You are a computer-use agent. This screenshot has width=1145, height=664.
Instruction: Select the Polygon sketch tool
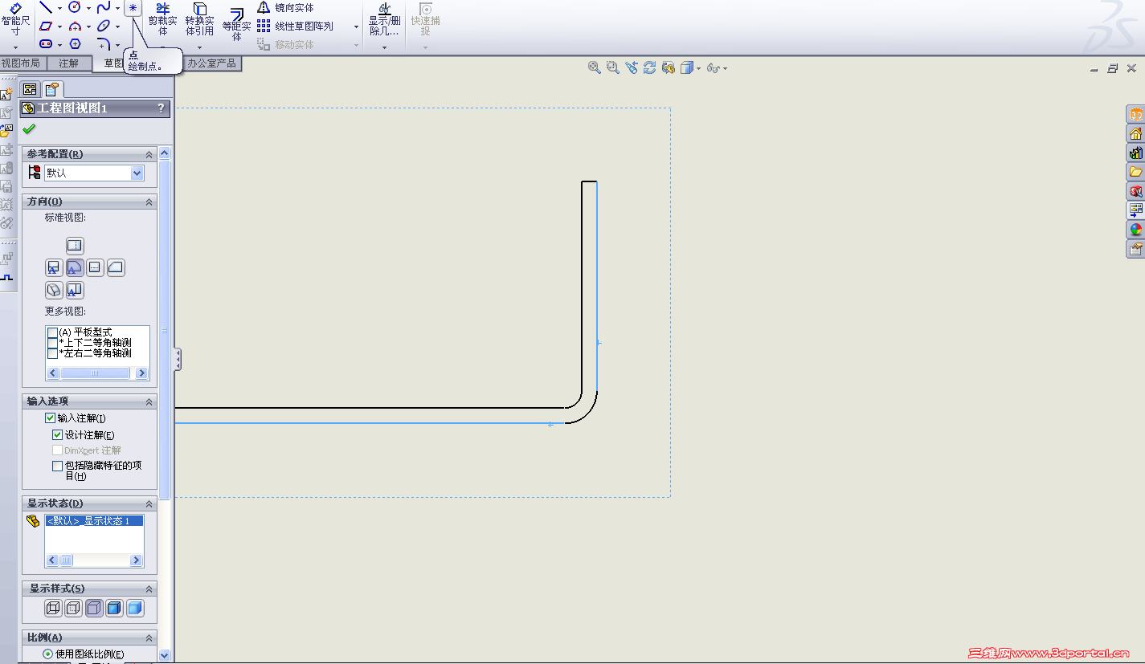[x=75, y=43]
